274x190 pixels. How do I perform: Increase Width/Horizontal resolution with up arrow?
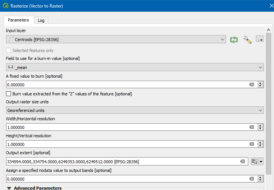260,126
